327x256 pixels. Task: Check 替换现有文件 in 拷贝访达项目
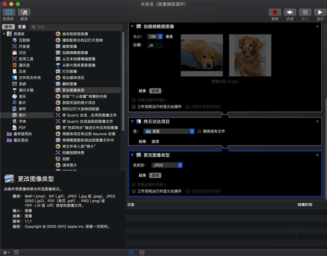coord(199,131)
